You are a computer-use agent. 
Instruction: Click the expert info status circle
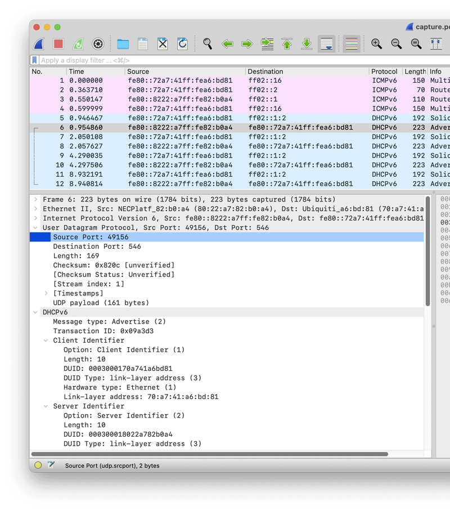click(x=38, y=465)
